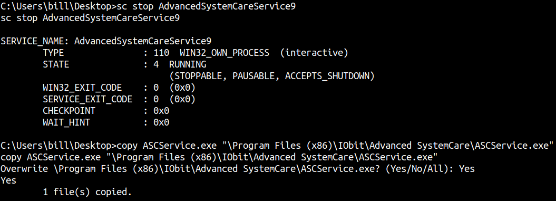Screen dimensions: 556x201
Task: Click the '1 file(s) copied.' message
Action: tap(87, 192)
